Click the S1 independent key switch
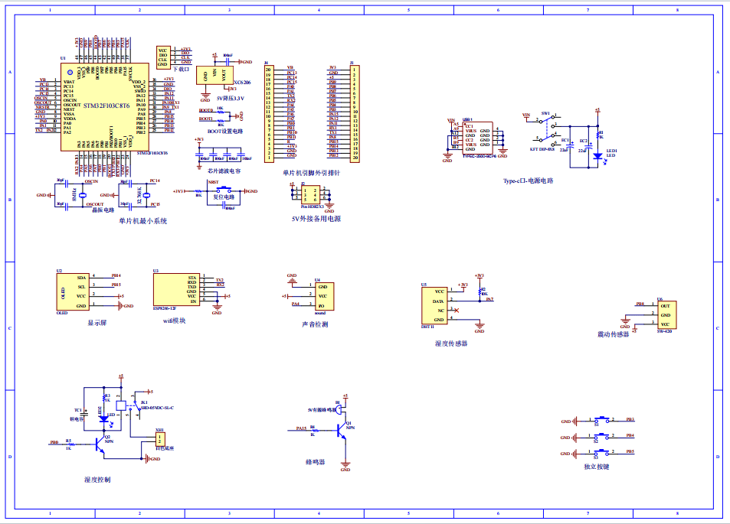 (x=603, y=420)
